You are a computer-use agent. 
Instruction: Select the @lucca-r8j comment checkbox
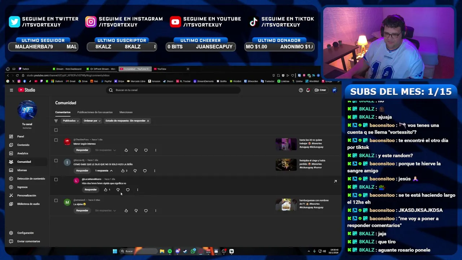pos(56,161)
